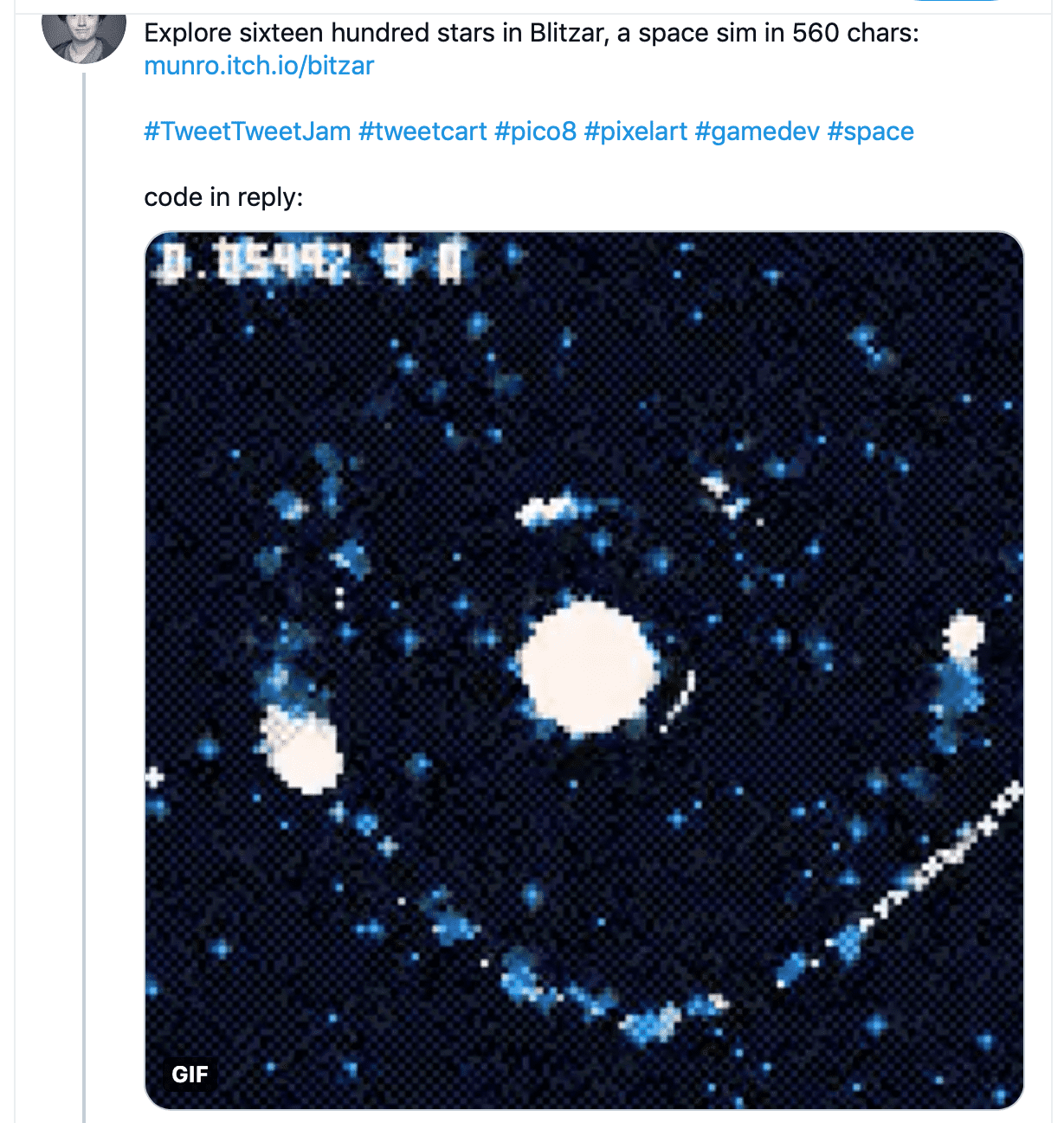The width and height of the screenshot is (1064, 1123).
Task: Click the word "Blitzar" in the tweet
Action: pyautogui.click(x=566, y=33)
